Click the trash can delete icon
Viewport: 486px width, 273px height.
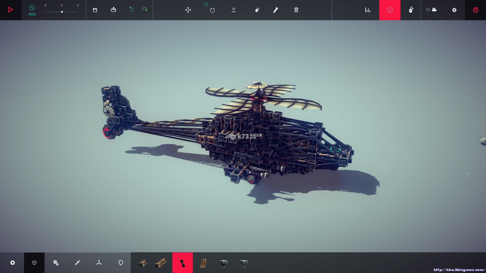(x=296, y=10)
